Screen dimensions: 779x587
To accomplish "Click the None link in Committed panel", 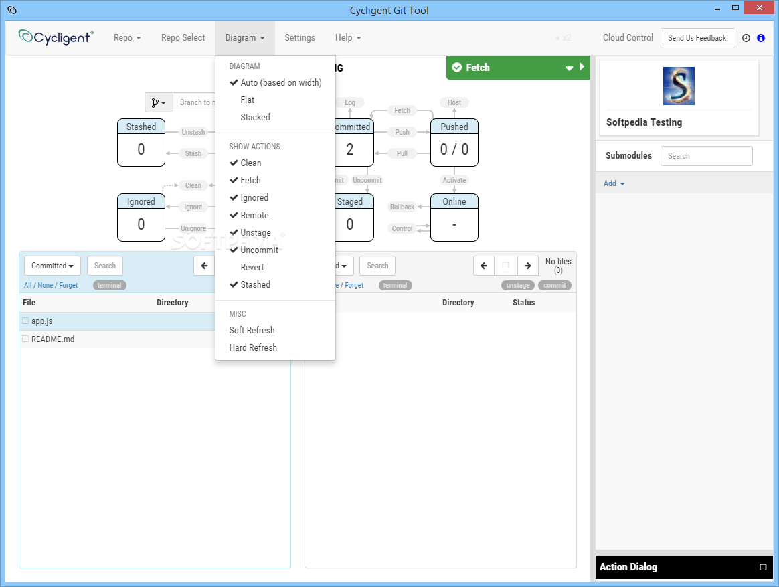I will point(46,285).
